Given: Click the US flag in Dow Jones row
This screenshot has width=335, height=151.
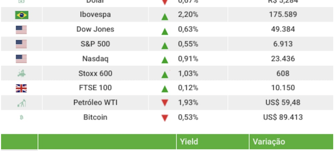Looking at the screenshot, I should 21,30.
